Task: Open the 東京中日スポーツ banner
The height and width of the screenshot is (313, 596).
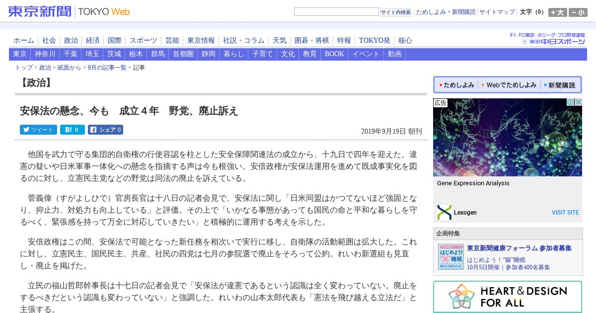Action: (x=547, y=39)
